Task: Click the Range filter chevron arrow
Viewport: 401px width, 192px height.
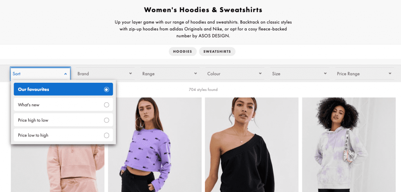Action: (195, 73)
